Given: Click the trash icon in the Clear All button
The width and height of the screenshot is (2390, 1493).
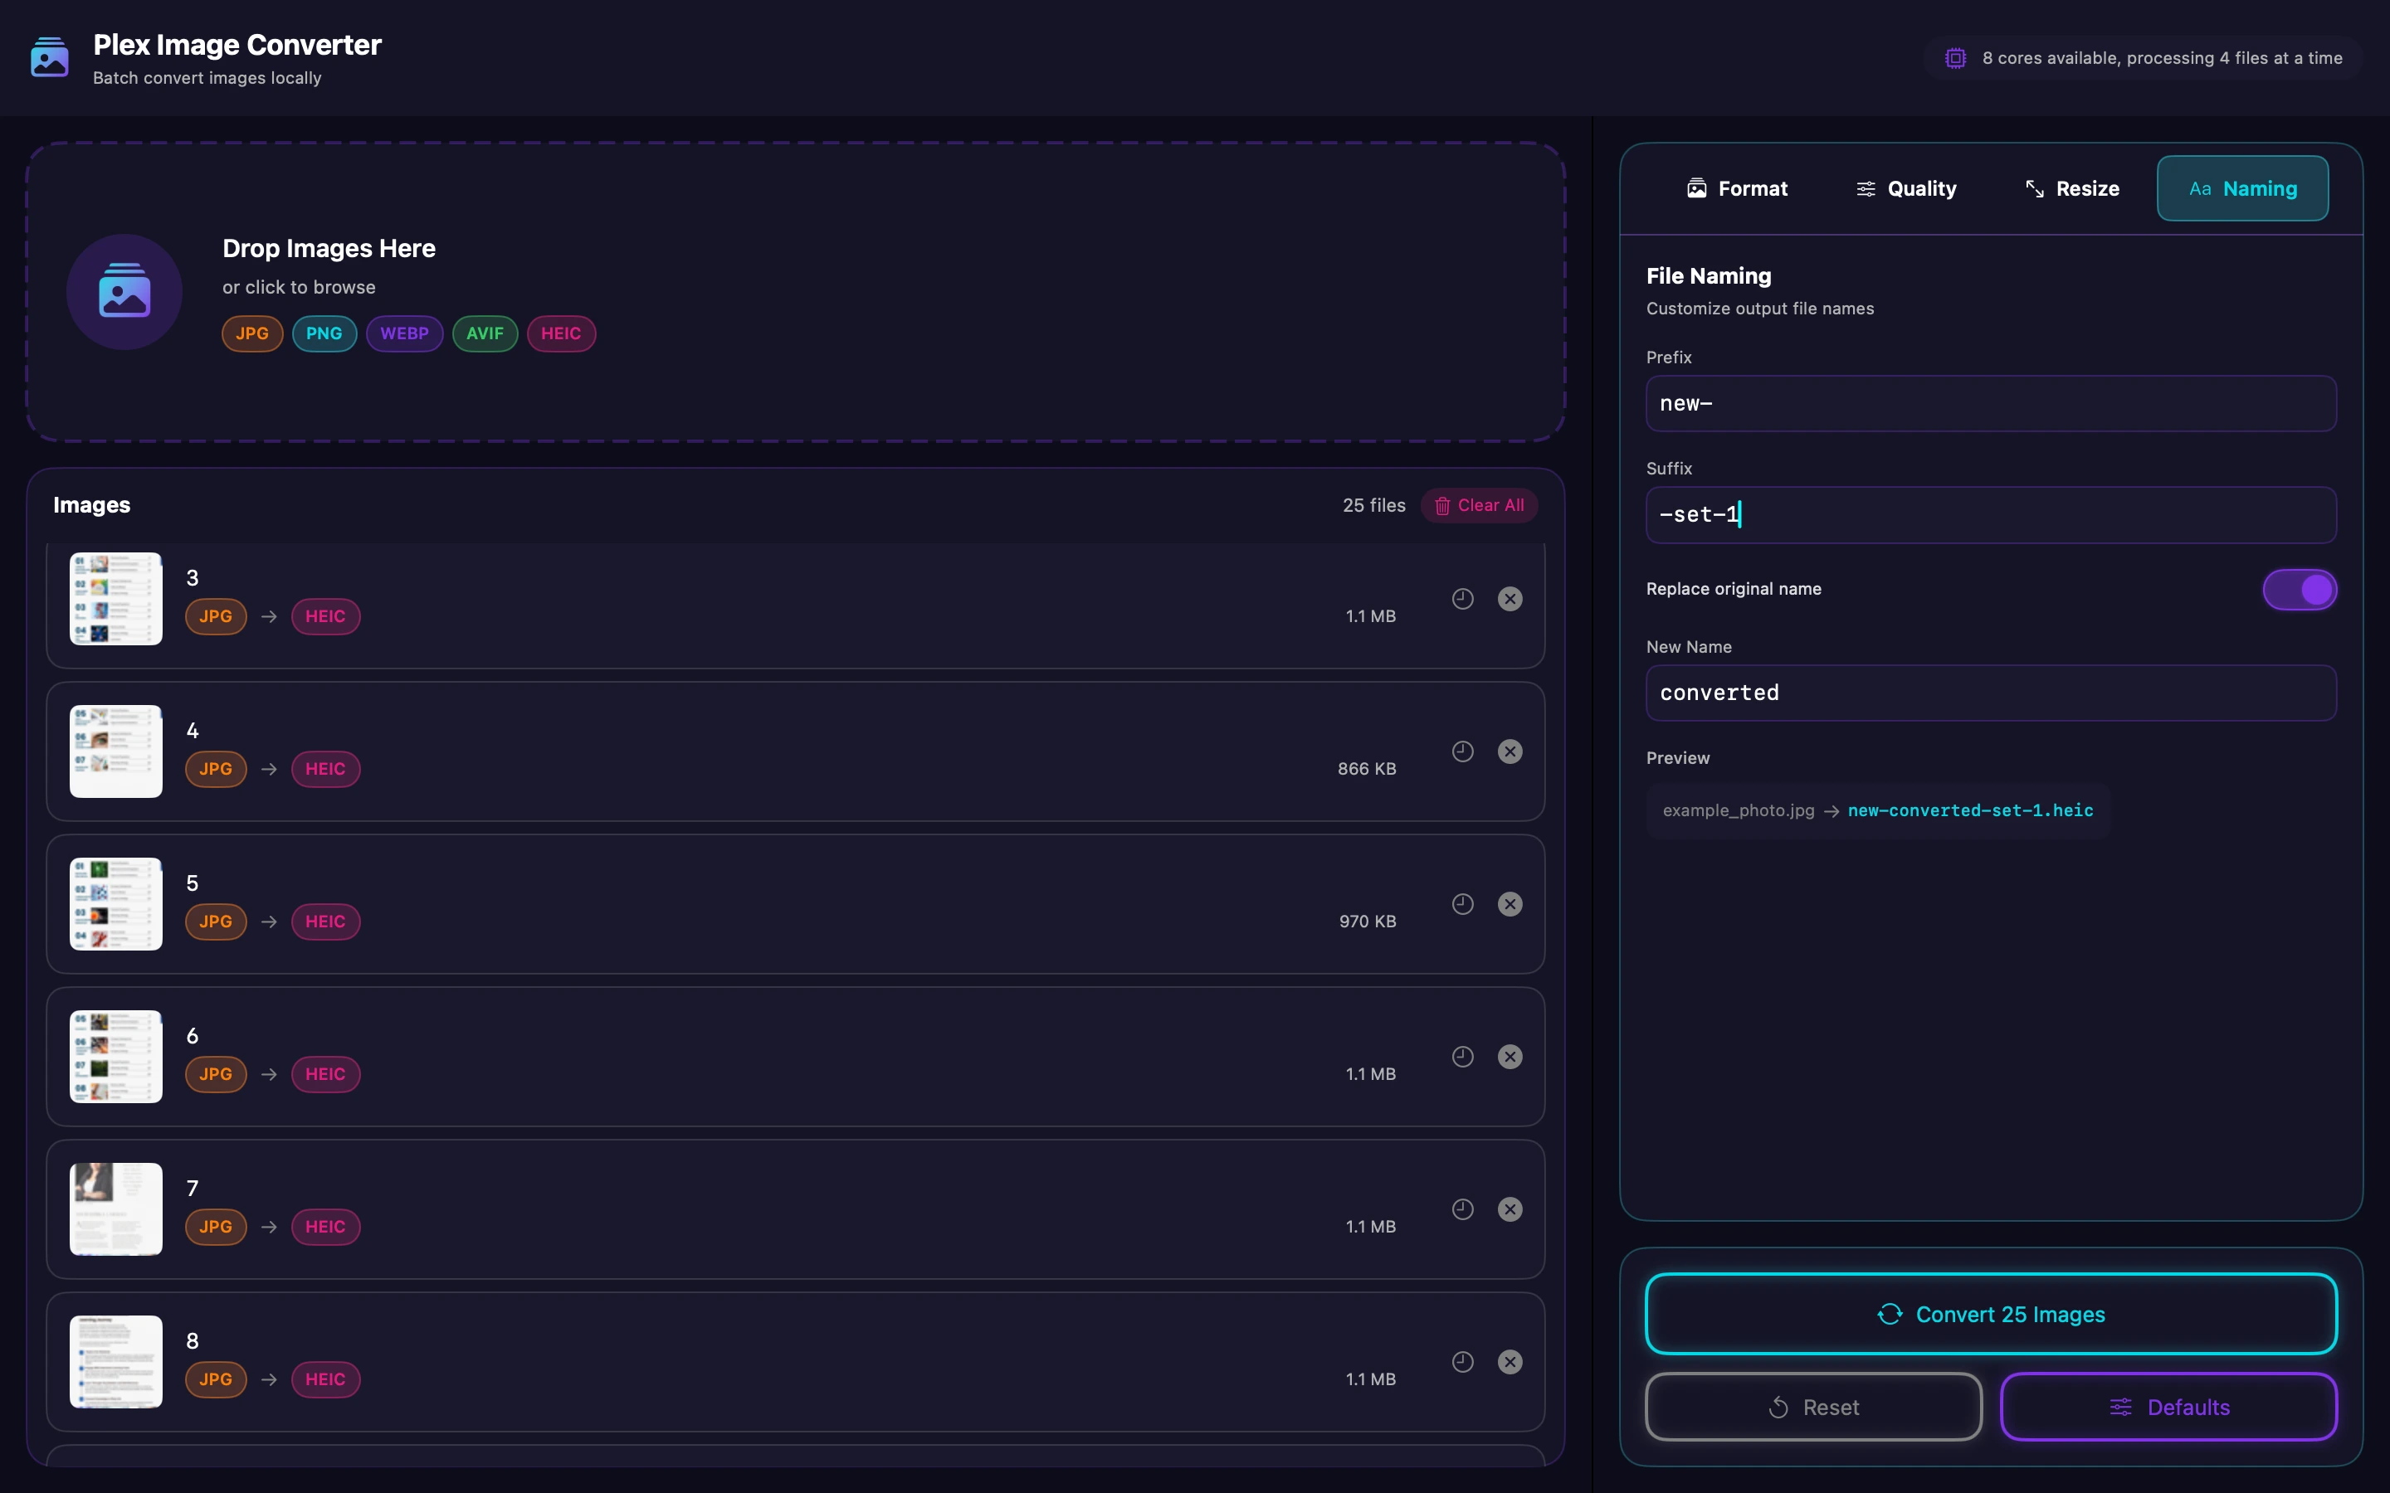Looking at the screenshot, I should pyautogui.click(x=1442, y=504).
